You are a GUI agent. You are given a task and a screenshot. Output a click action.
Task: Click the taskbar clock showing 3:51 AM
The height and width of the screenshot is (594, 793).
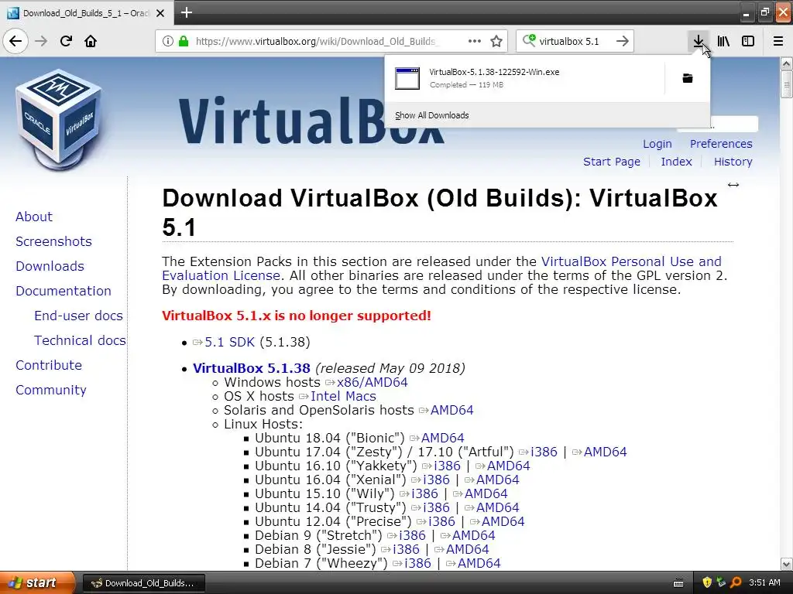tap(764, 583)
